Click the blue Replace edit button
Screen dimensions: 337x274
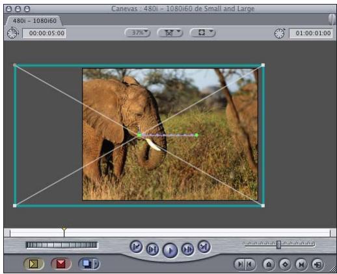pyautogui.click(x=86, y=264)
